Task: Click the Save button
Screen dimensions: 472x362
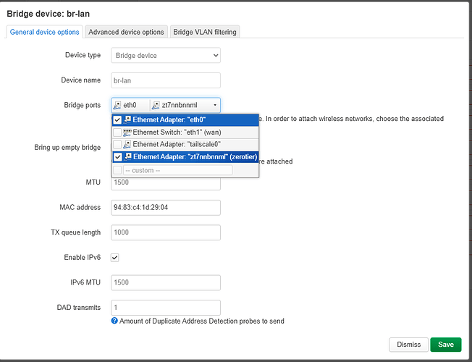Action: 445,345
